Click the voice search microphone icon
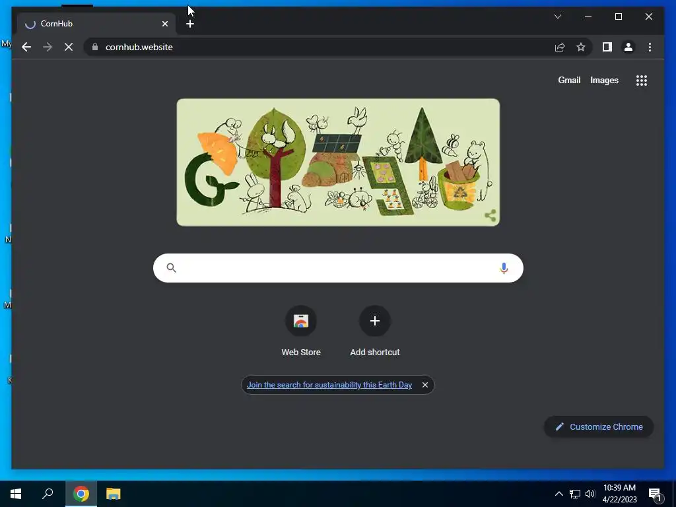The width and height of the screenshot is (676, 507). [x=504, y=268]
